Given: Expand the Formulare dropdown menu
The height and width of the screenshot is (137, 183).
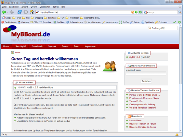Looking at the screenshot, I should click(x=46, y=22).
